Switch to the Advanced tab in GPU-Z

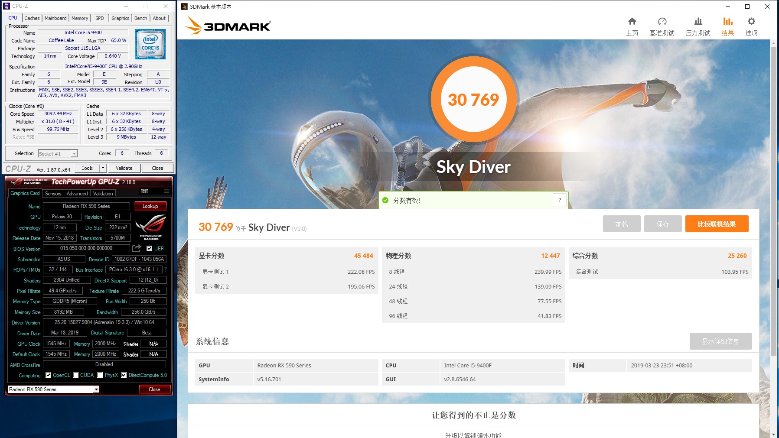pyautogui.click(x=77, y=194)
